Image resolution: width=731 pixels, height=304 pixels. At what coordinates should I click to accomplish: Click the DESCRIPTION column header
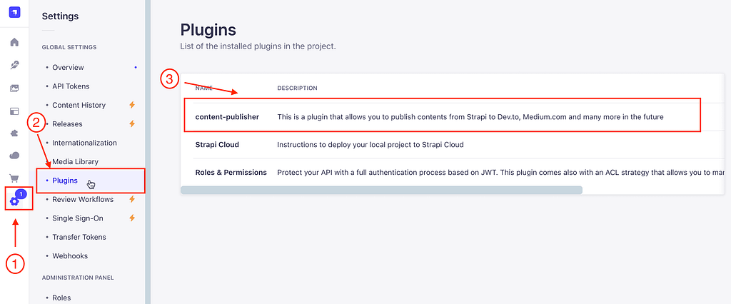click(x=297, y=88)
